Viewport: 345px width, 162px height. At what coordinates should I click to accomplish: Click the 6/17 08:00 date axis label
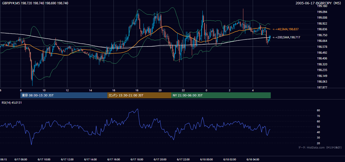[21, 159]
